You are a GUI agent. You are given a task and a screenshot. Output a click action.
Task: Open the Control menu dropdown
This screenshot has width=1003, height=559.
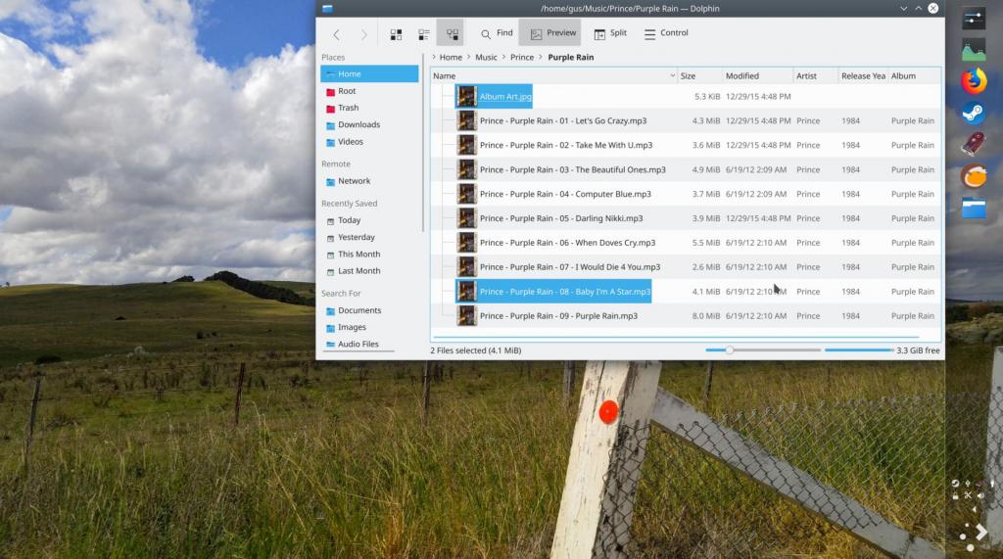pyautogui.click(x=666, y=33)
